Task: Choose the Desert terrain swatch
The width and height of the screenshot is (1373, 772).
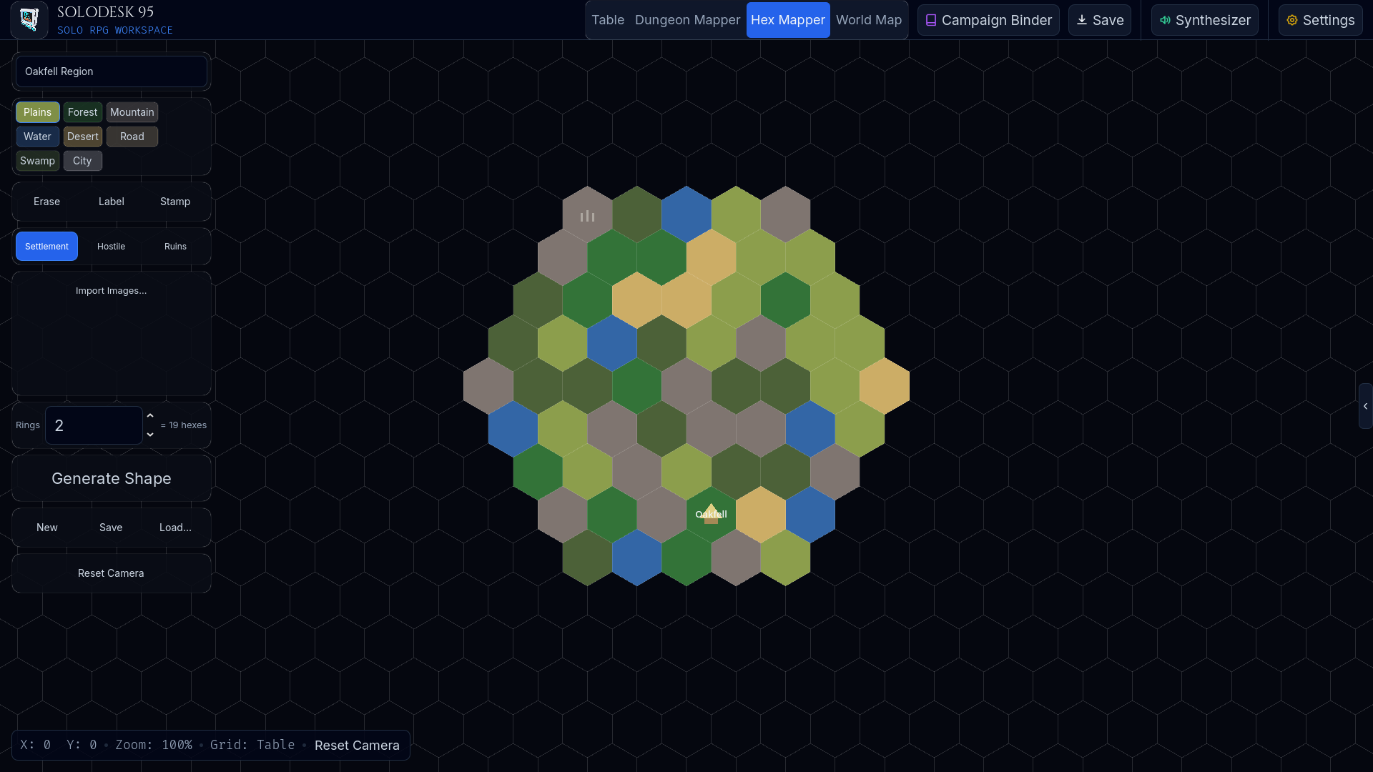Action: click(83, 137)
